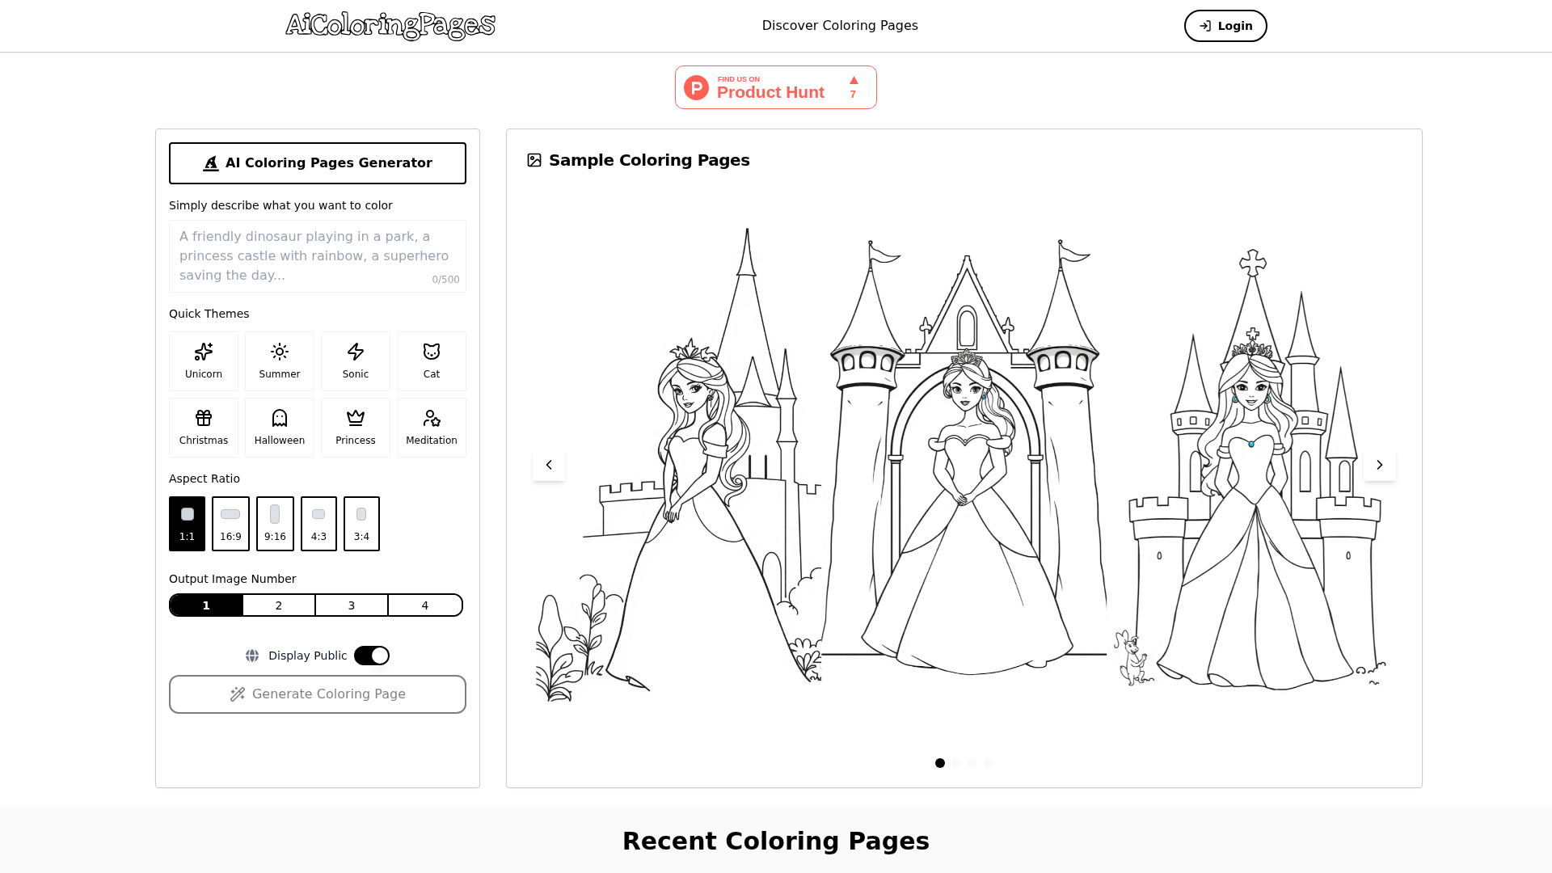Toggle the Display Public switch
This screenshot has height=873, width=1552.
[x=372, y=656]
